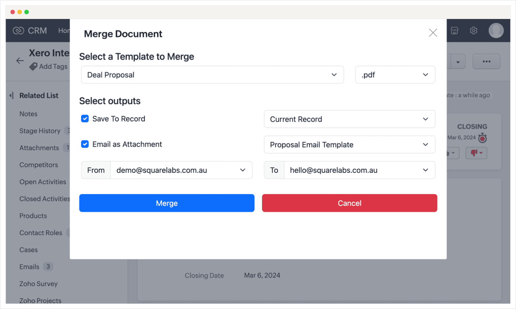
Task: Click the Closing Date field label
Action: pyautogui.click(x=204, y=276)
